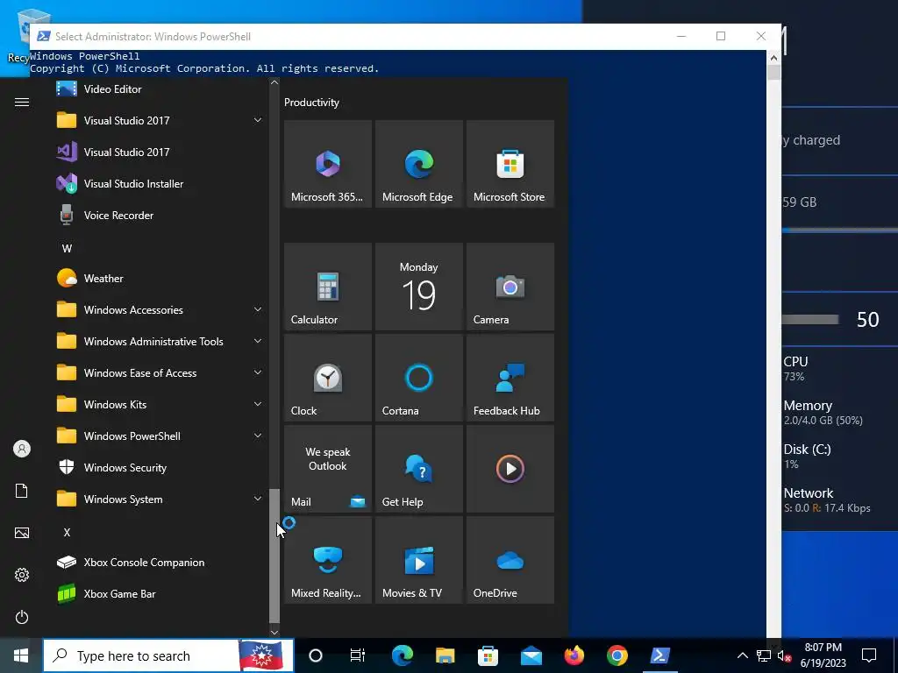Screen dimensions: 898x673
Task: Open Settings gear in Start sidebar
Action: tap(22, 575)
